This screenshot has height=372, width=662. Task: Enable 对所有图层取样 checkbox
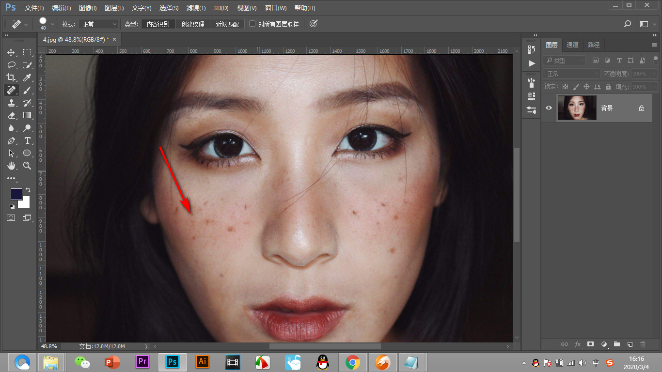coord(252,24)
